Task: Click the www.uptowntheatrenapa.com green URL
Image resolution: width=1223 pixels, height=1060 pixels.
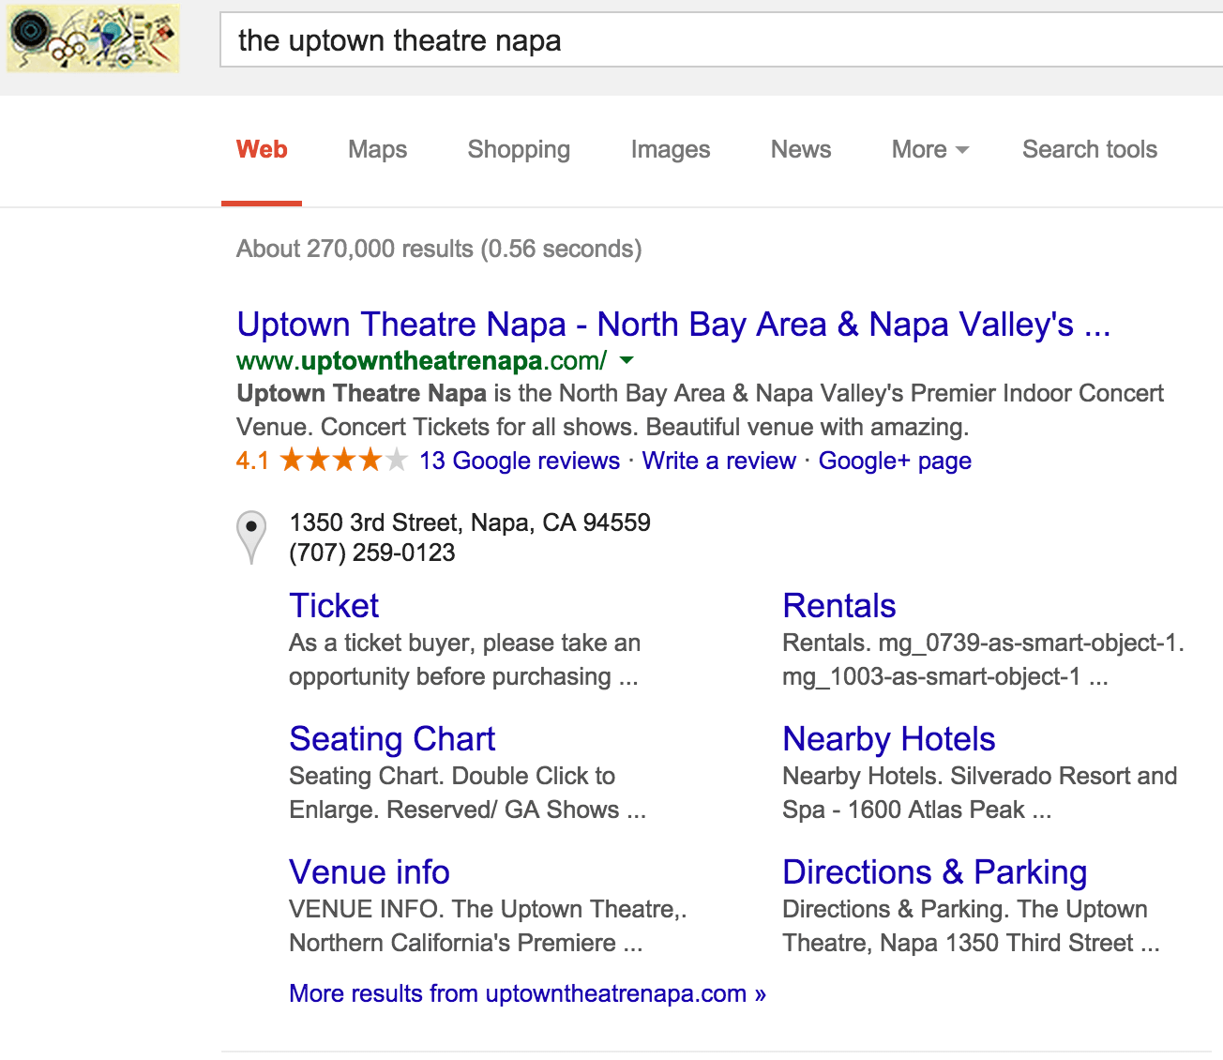Action: tap(421, 360)
